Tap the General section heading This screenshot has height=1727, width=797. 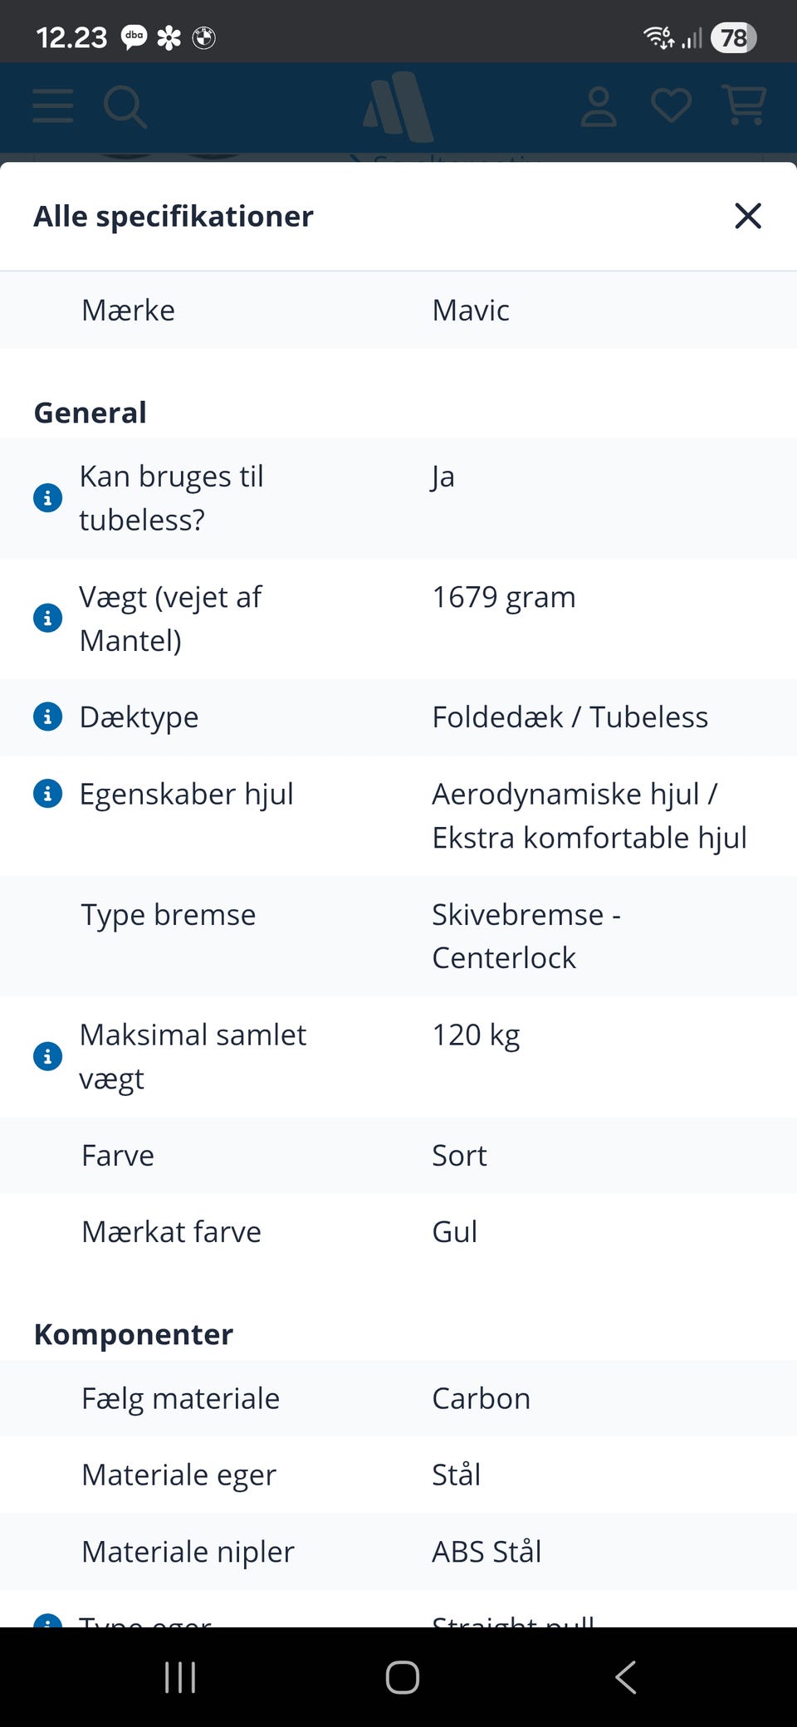90,413
